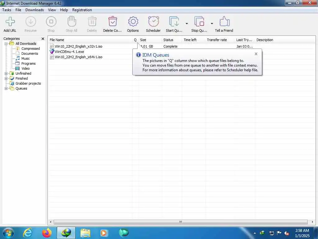Sort by Description column header

coord(265,40)
